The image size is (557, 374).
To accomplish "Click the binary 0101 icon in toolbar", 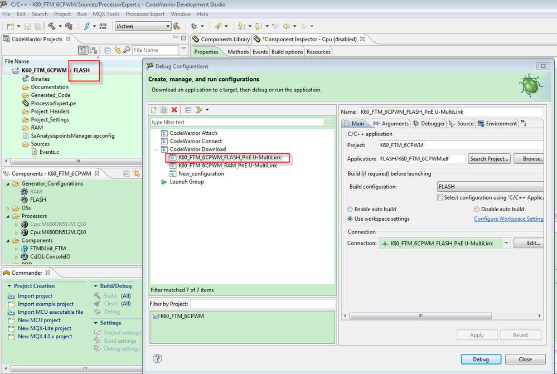I will click(103, 26).
